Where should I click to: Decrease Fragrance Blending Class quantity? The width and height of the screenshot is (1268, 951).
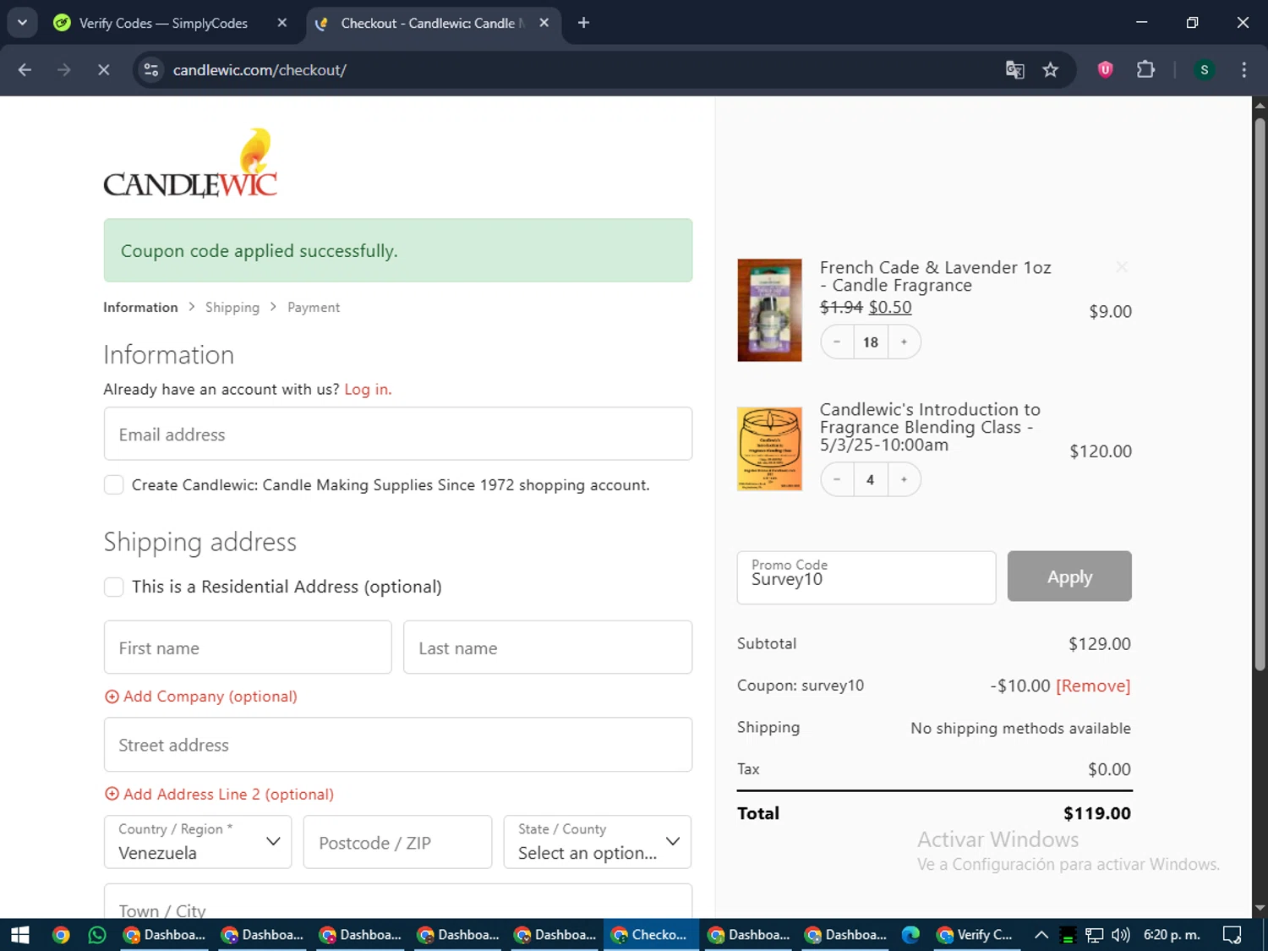(837, 480)
